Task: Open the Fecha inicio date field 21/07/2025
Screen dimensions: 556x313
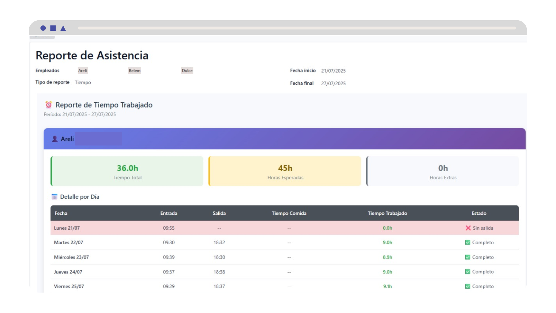Action: [333, 71]
